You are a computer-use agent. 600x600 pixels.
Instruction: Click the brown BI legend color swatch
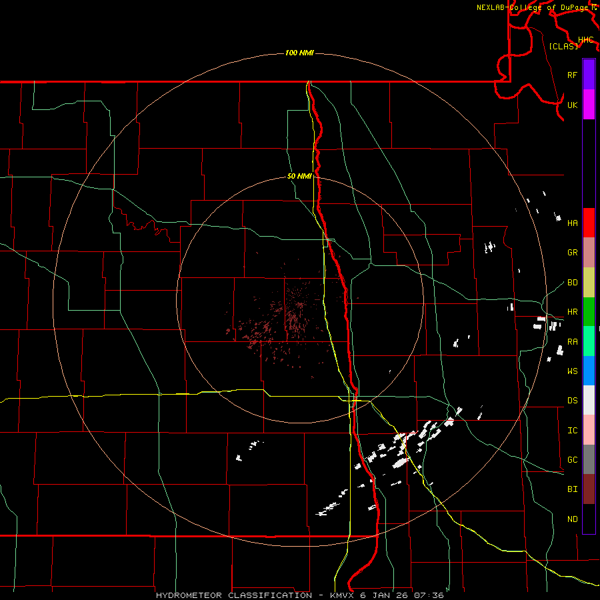(x=589, y=489)
